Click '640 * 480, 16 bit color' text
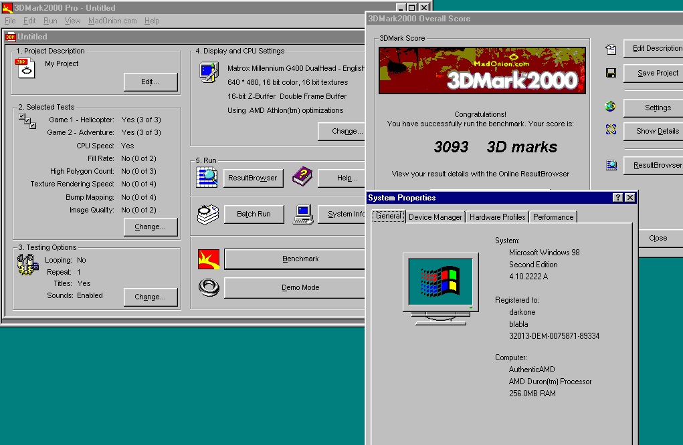Viewport: 683px width, 445px height. tap(288, 82)
